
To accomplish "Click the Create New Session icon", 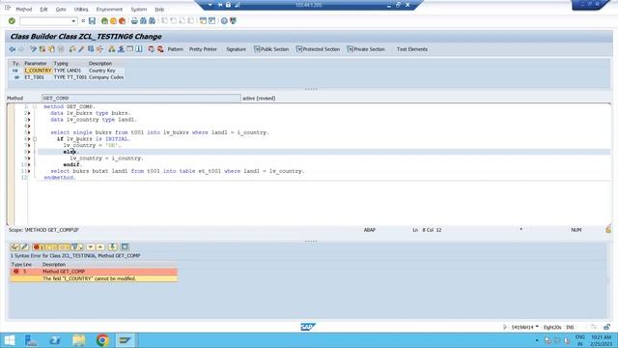I will click(x=203, y=21).
